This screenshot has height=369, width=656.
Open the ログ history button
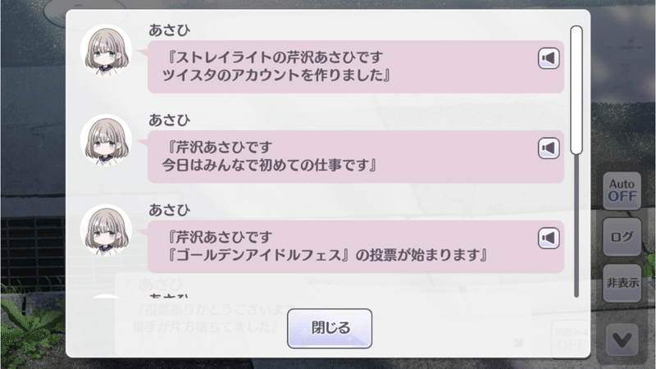click(x=622, y=237)
